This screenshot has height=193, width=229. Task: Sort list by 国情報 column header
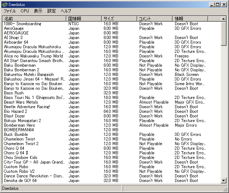[84, 18]
